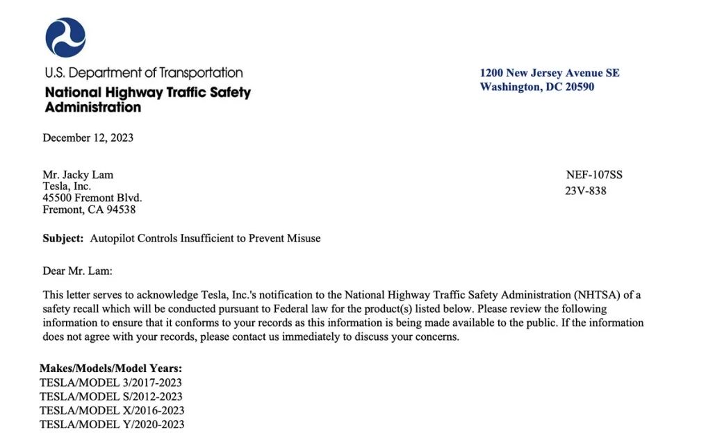Click the December 12, 2023 date
Viewport: 706px width, 440px height.
[x=88, y=137]
